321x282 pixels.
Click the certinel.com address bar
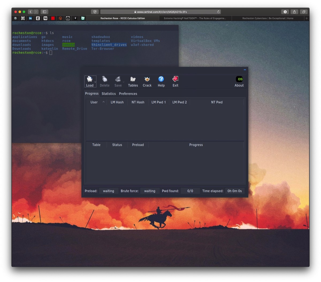pyautogui.click(x=161, y=12)
